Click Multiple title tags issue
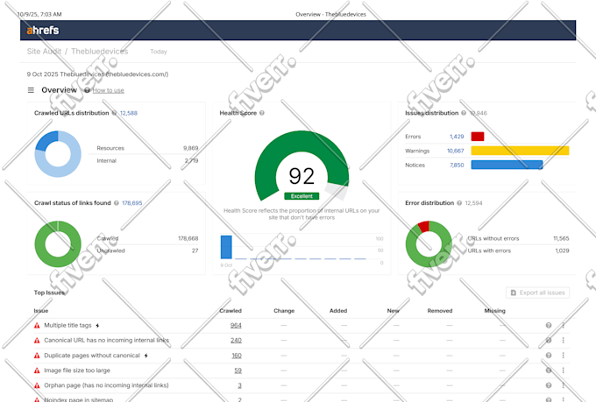The width and height of the screenshot is (596, 402). click(x=67, y=325)
